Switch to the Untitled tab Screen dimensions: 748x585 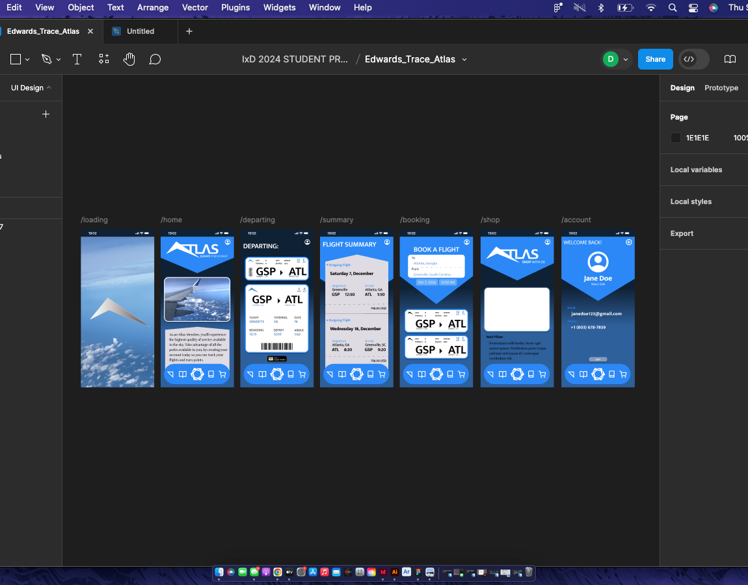click(x=140, y=31)
